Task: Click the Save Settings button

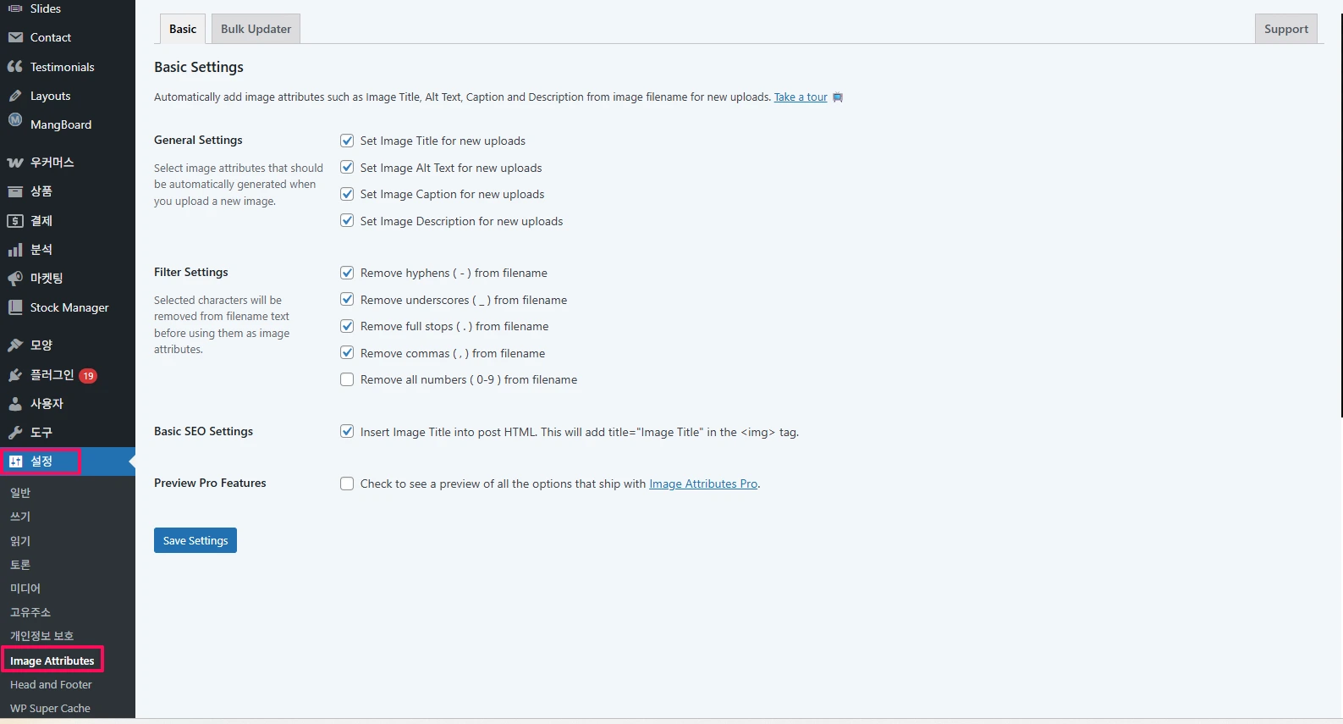Action: coord(195,540)
